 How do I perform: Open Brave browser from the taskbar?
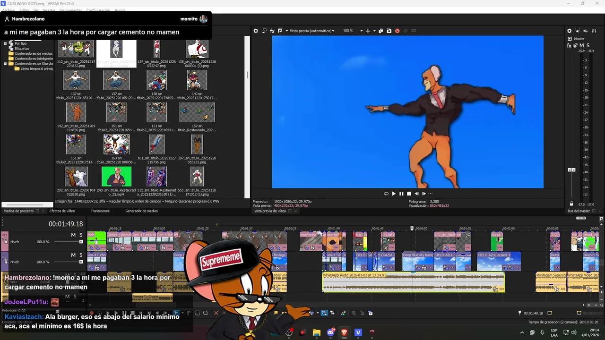(344, 332)
